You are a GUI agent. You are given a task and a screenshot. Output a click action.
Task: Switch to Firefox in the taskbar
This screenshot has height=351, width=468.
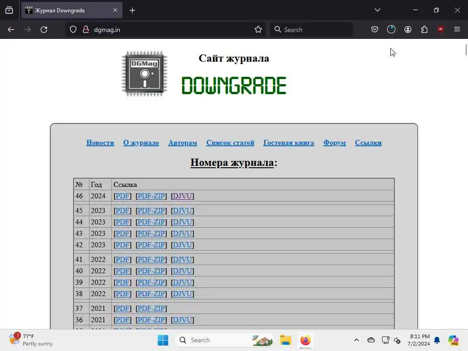pos(305,340)
